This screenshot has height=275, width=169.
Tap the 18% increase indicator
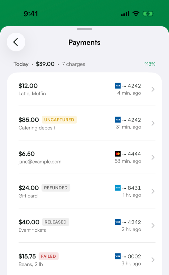click(150, 64)
